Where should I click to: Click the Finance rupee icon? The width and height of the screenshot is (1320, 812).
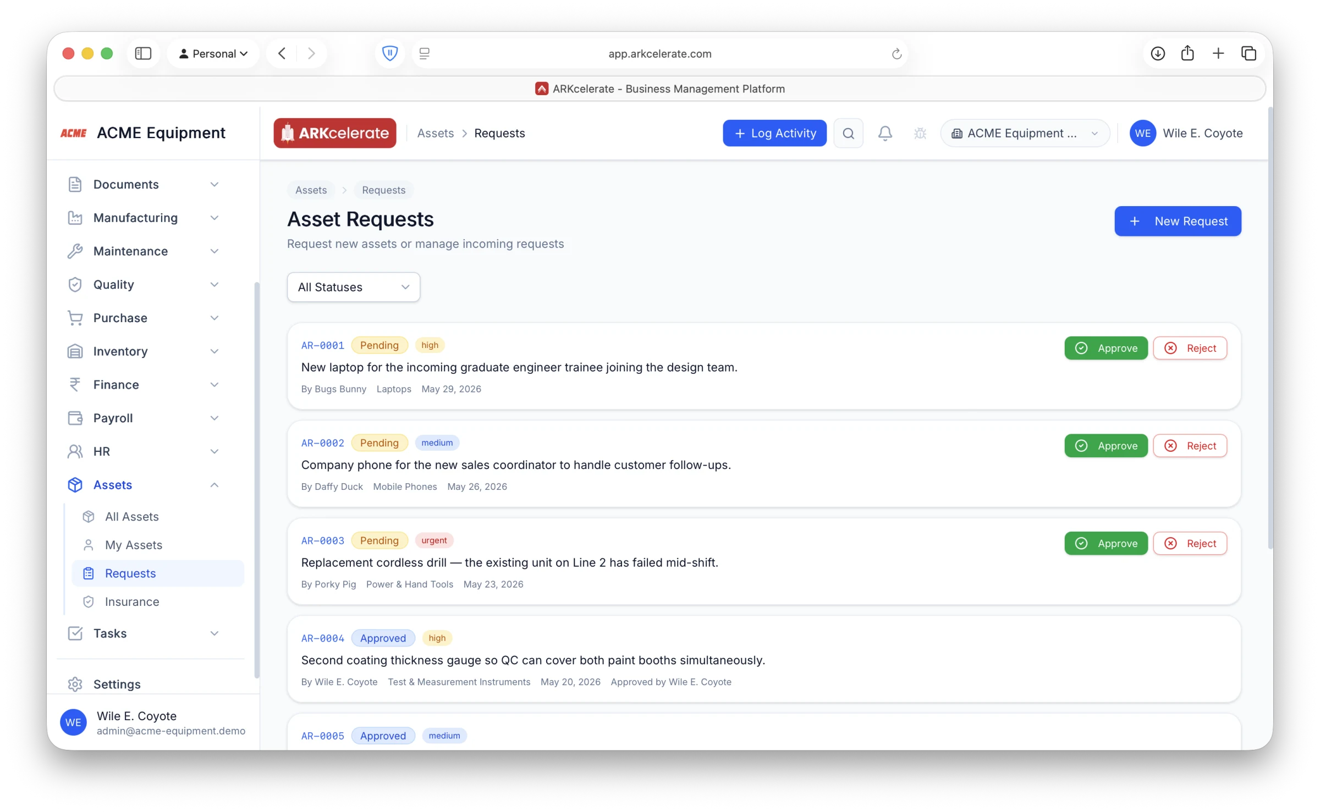click(x=75, y=385)
